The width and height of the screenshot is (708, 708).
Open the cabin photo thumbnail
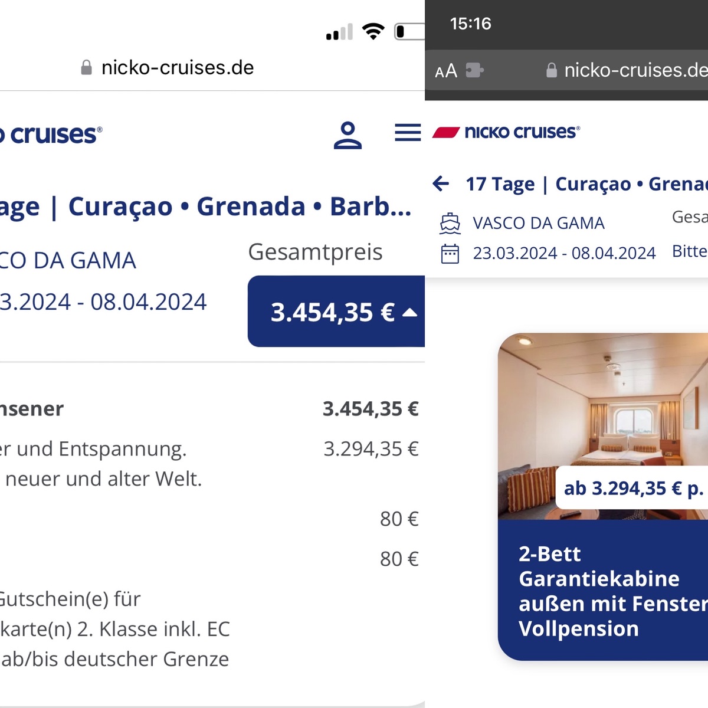(603, 426)
